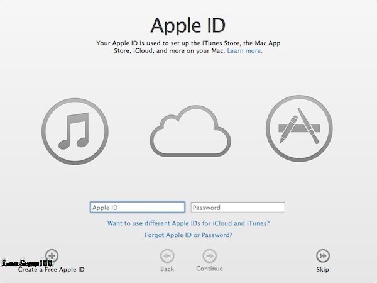
Task: Click the garbled black watermark text
Action: coord(26,263)
